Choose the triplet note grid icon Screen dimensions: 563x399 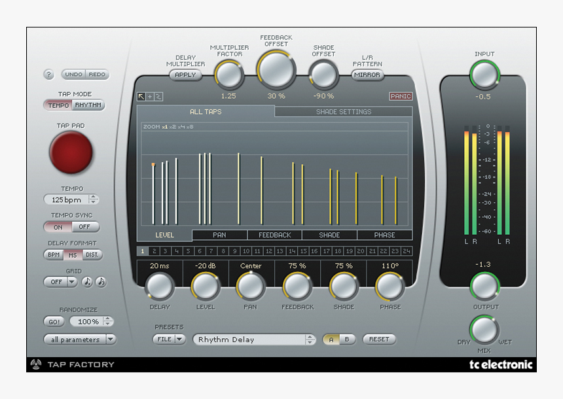pos(101,282)
